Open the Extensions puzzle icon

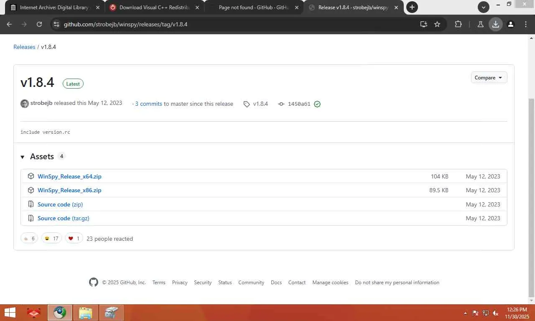coord(459,24)
